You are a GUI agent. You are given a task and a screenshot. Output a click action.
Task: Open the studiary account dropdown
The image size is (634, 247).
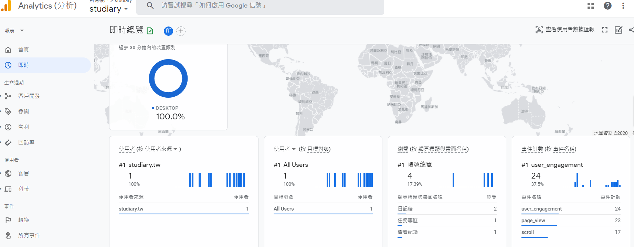pos(109,9)
